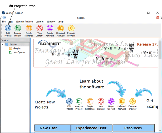Open Edit Project in the top toolbar
This screenshot has width=162, height=133.
point(8,31)
